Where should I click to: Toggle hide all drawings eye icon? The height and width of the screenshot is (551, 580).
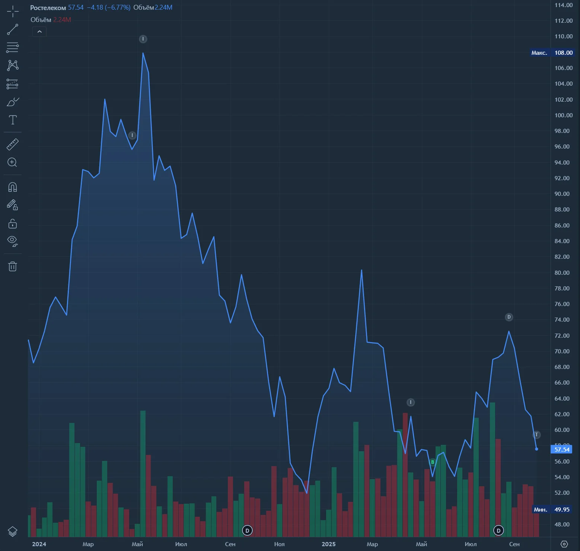(13, 241)
